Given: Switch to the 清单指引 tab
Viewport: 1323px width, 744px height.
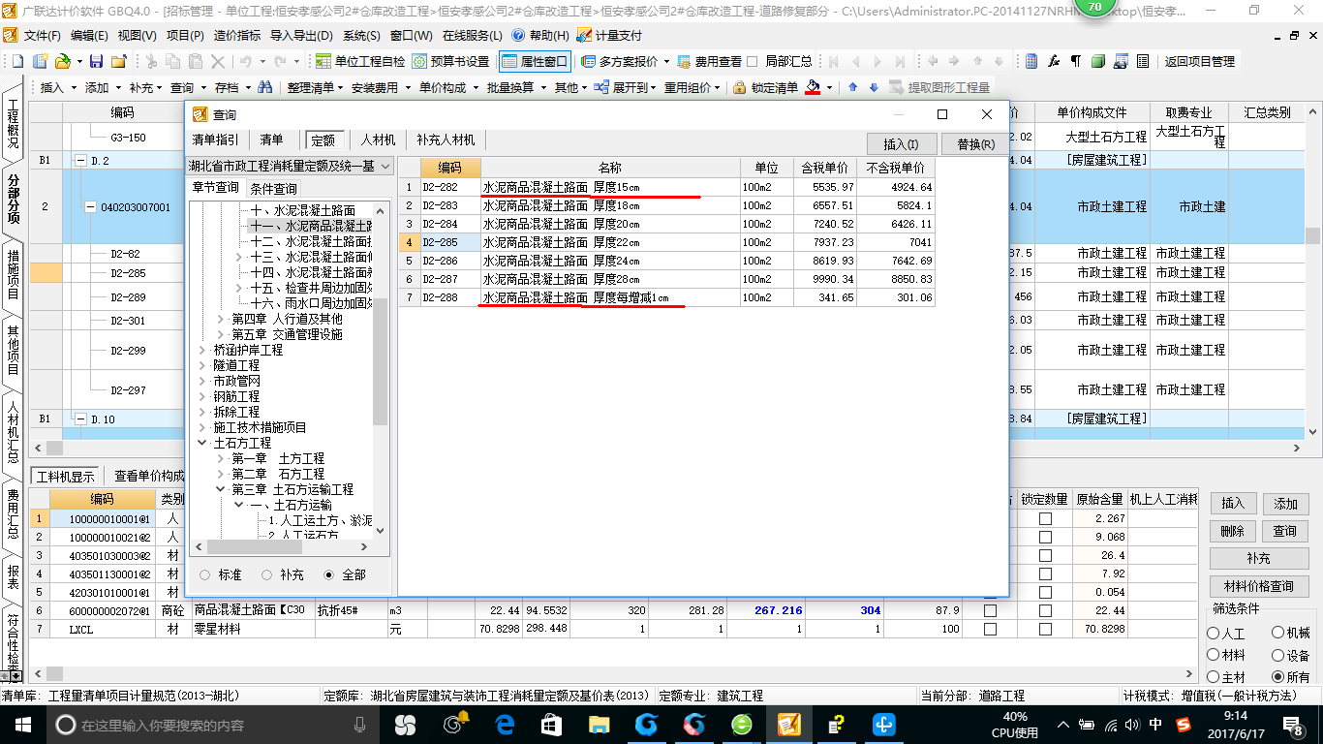Looking at the screenshot, I should (x=215, y=139).
